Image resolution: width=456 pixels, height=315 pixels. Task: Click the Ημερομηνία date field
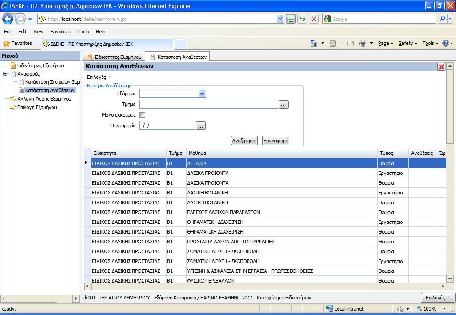pyautogui.click(x=167, y=125)
